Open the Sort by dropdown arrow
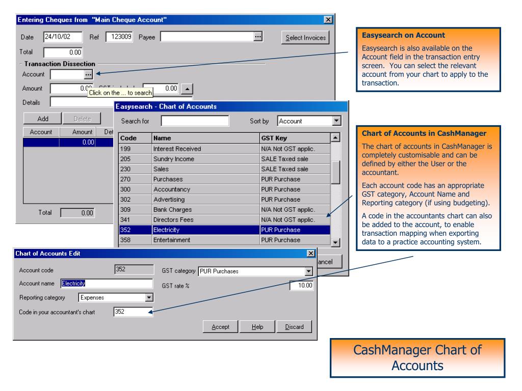The height and width of the screenshot is (391, 522). tap(336, 121)
